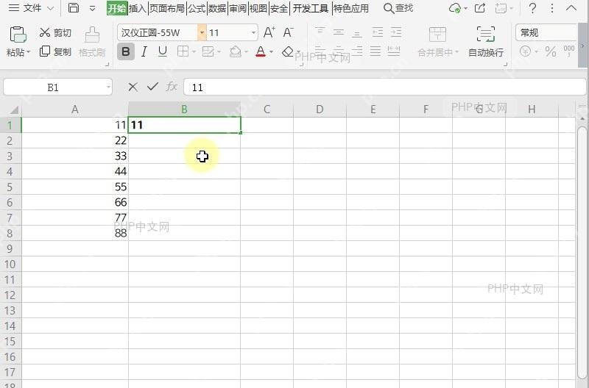Switch to the 开始 tab
This screenshot has height=388, width=589.
pos(117,8)
